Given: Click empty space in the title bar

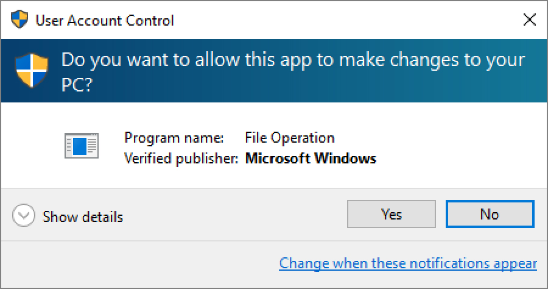Looking at the screenshot, I should (341, 20).
